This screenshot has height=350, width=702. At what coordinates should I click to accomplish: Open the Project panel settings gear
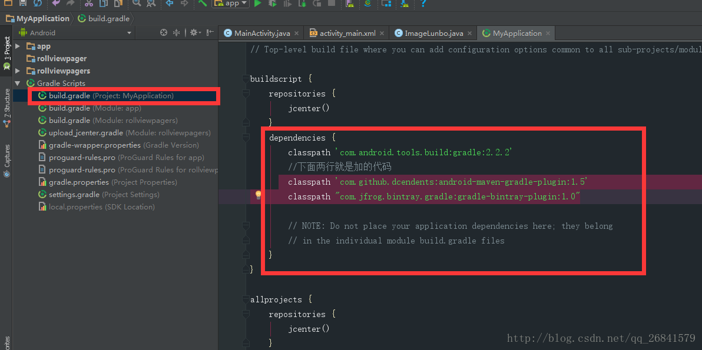pos(194,32)
